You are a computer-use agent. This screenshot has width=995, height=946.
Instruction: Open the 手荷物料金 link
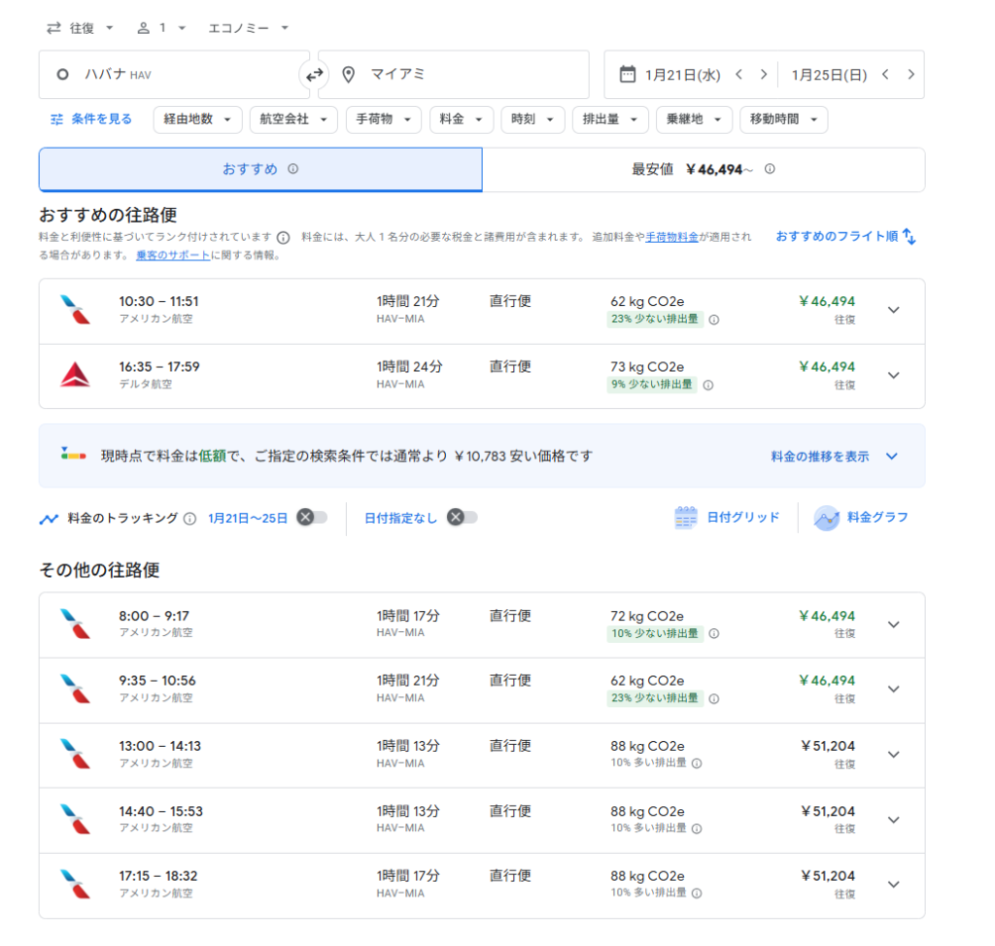[672, 237]
